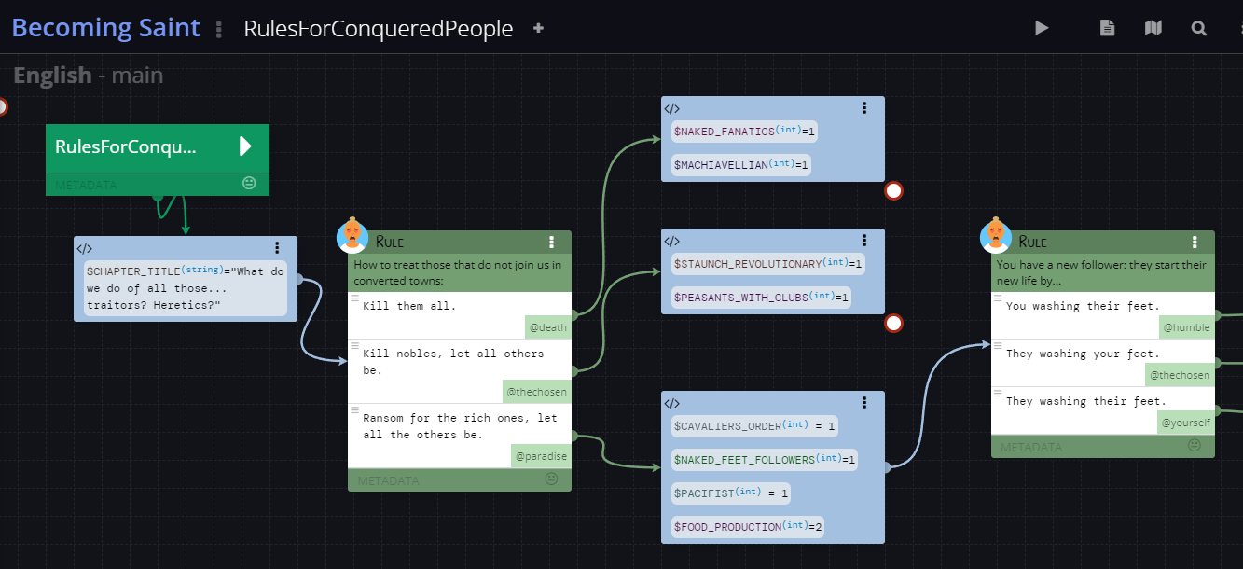The width and height of the screenshot is (1243, 569).
Task: Click @thechosen tag under Kill nobles choice
Action: pyautogui.click(x=536, y=392)
